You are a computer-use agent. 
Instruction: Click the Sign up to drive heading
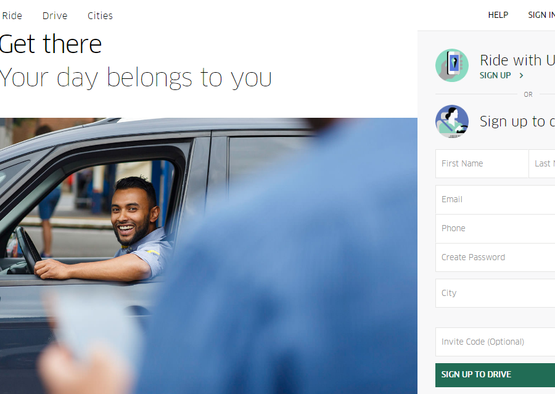tap(517, 121)
